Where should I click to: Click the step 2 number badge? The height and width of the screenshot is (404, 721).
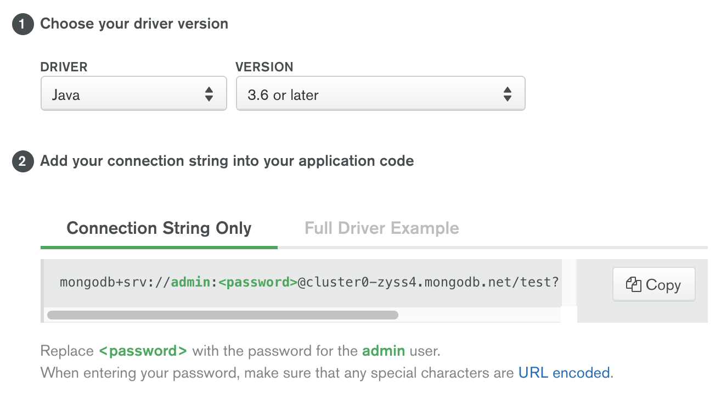coord(22,162)
